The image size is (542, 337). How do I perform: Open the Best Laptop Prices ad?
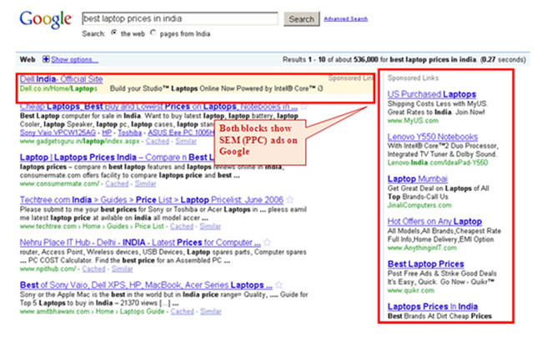426,264
